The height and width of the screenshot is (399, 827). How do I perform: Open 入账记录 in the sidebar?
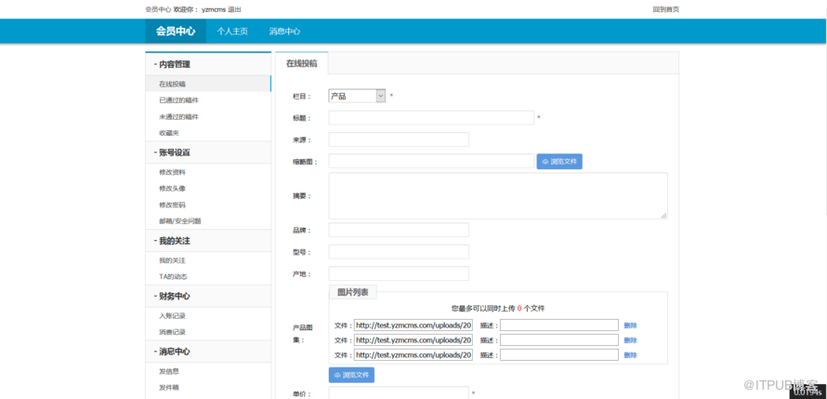(172, 315)
